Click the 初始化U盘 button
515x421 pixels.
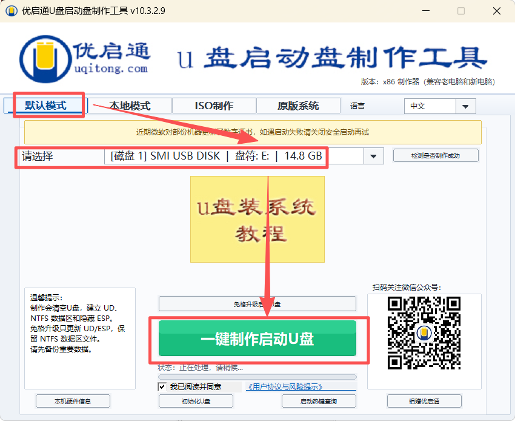coord(196,401)
